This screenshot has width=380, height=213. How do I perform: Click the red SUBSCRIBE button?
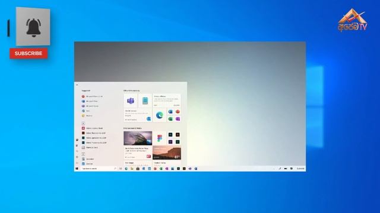pos(28,53)
